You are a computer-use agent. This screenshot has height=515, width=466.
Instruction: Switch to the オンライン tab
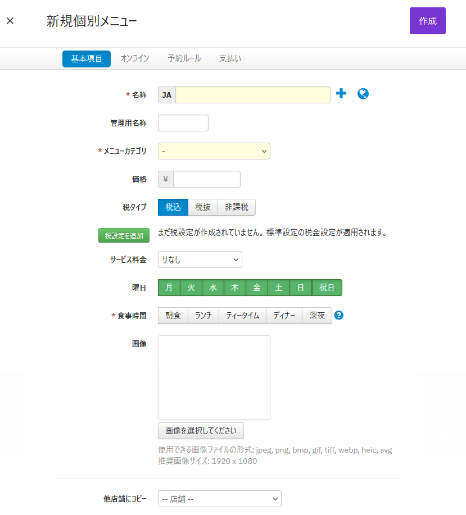[x=135, y=58]
